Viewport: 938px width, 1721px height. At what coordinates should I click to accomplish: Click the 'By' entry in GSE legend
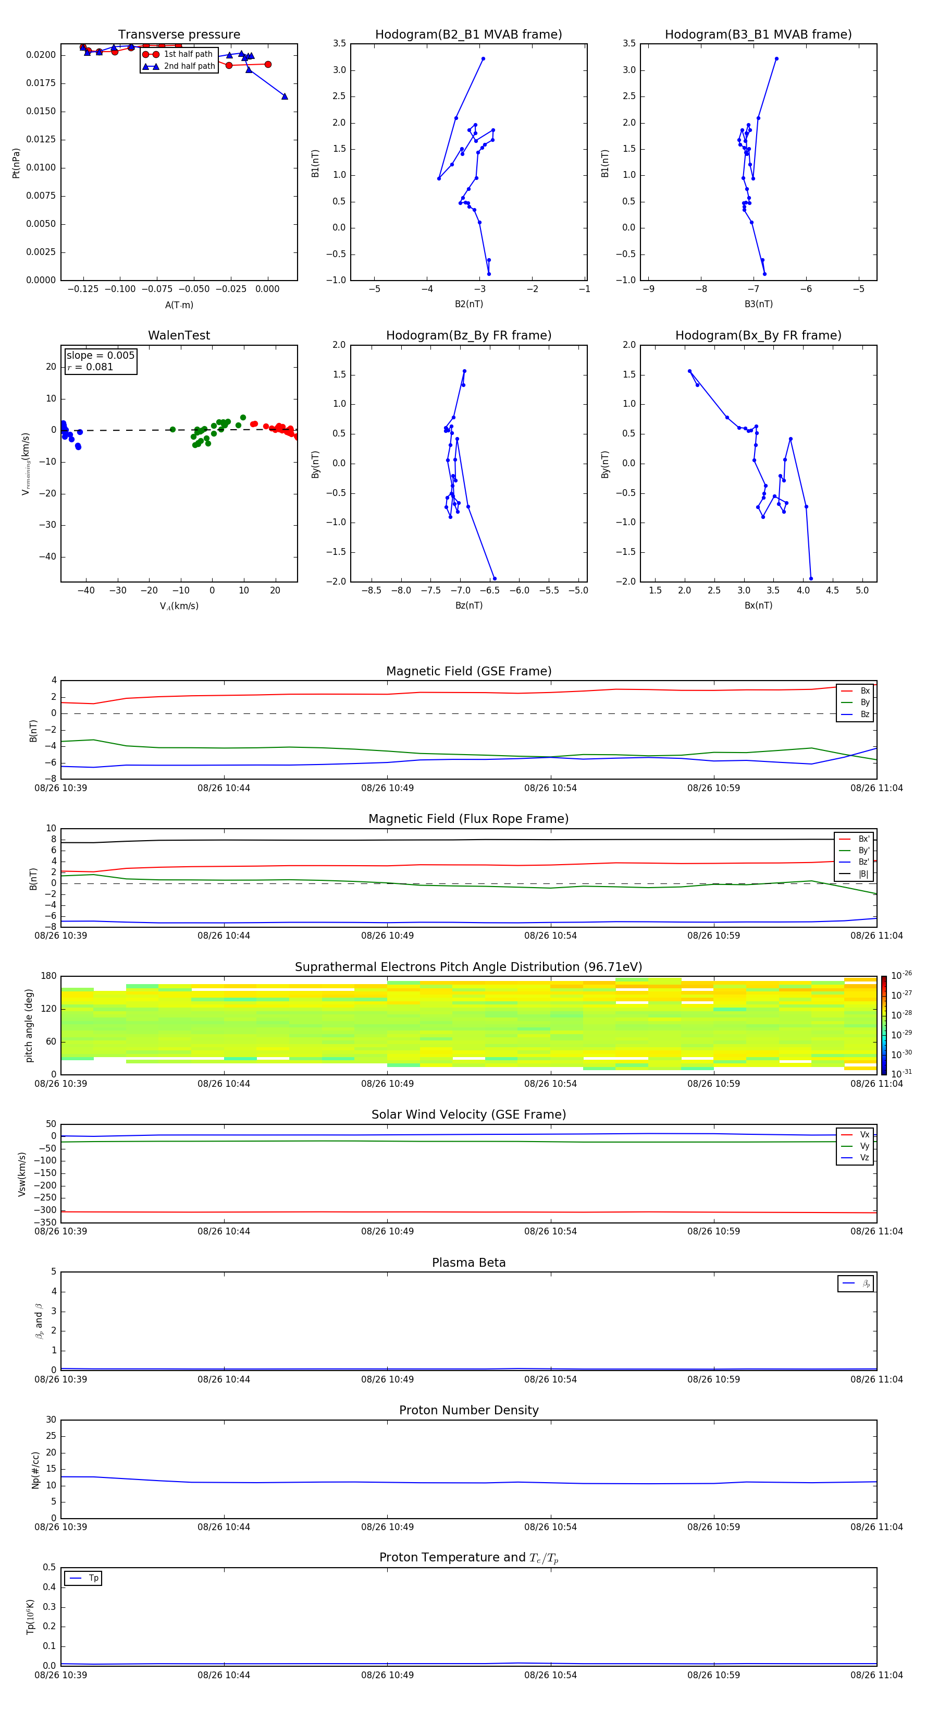point(855,702)
